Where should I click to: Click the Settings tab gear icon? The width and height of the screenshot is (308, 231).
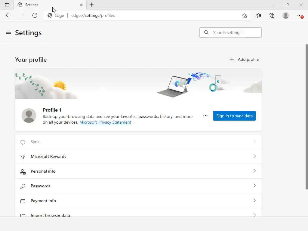coord(20,5)
